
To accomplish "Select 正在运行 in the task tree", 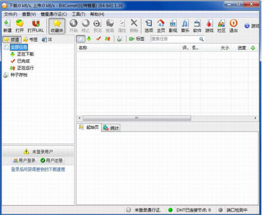I will (x=25, y=68).
